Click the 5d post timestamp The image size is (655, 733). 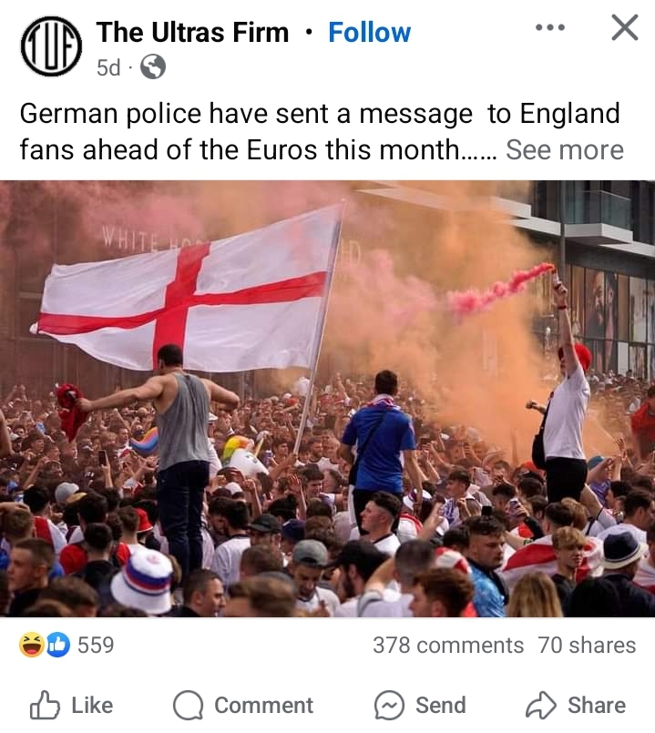[108, 67]
